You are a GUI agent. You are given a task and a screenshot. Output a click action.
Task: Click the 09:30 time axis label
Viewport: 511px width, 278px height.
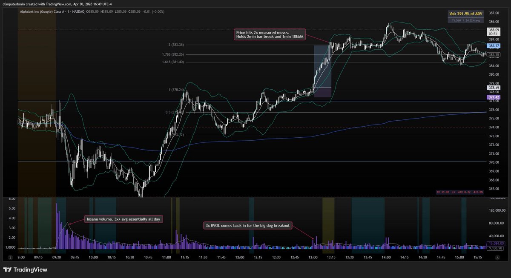point(56,258)
